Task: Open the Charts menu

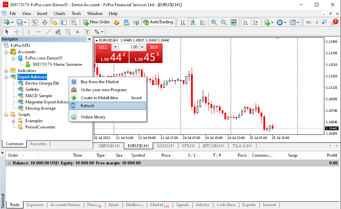Action: point(60,14)
